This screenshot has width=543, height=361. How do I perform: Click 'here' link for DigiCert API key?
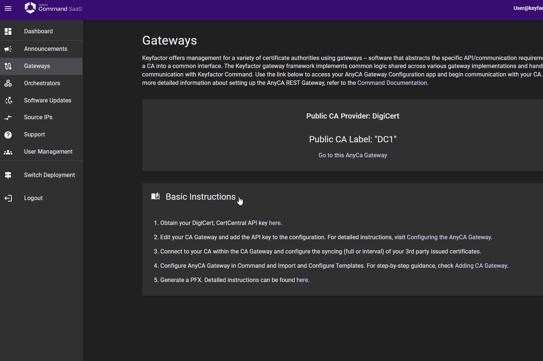(x=275, y=223)
